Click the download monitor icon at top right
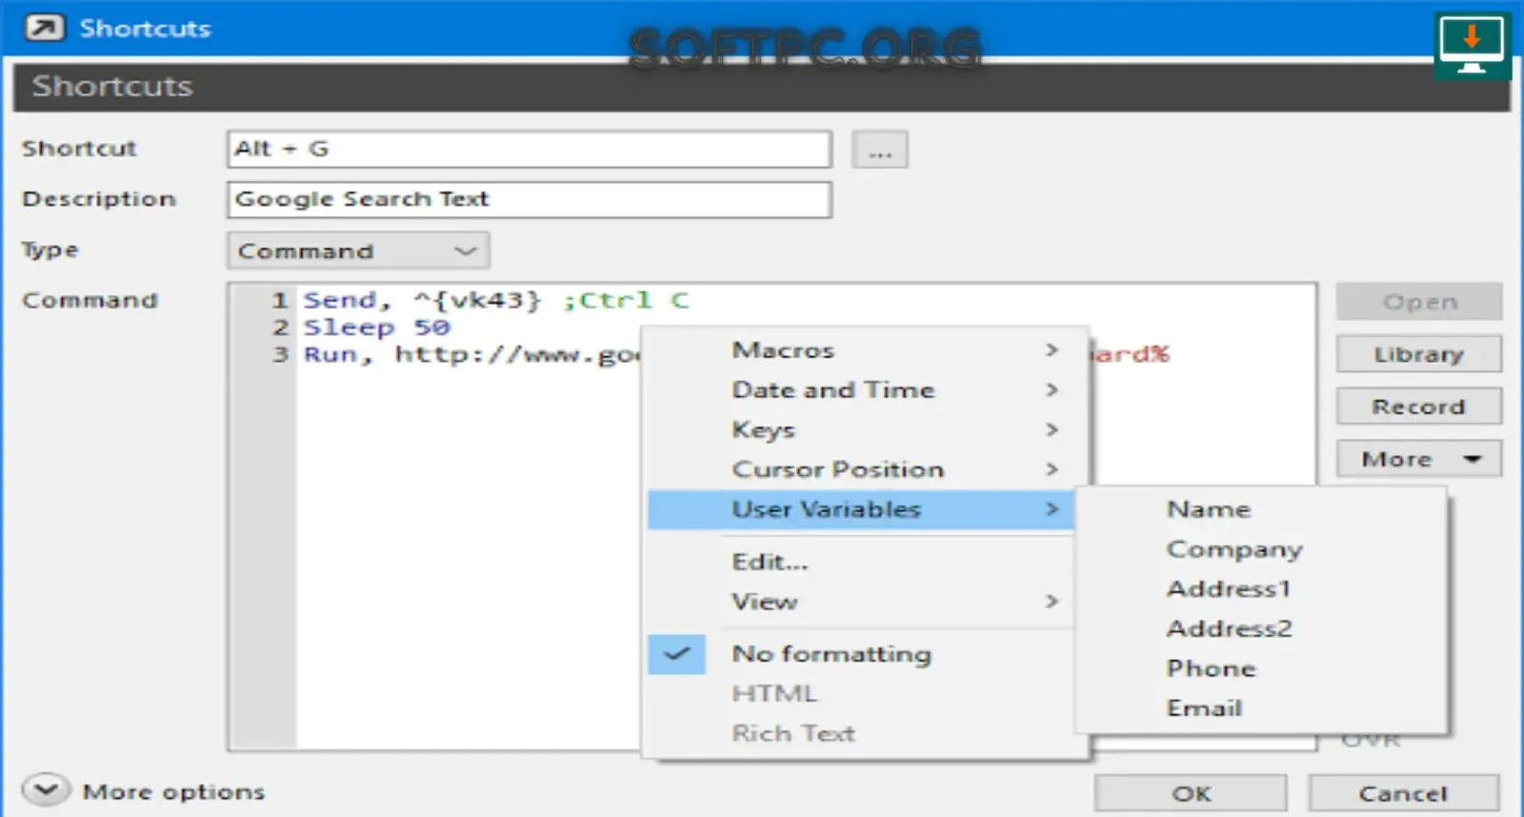 click(1472, 46)
